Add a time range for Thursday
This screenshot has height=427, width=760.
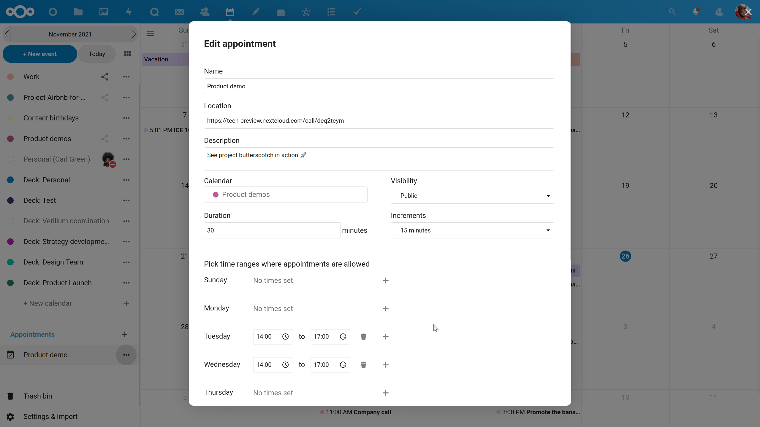(386, 393)
